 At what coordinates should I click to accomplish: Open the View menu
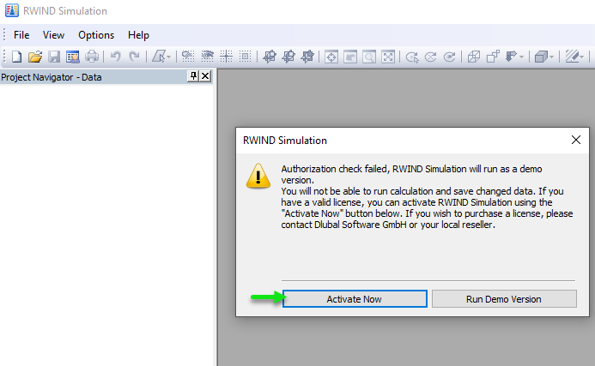(x=53, y=35)
